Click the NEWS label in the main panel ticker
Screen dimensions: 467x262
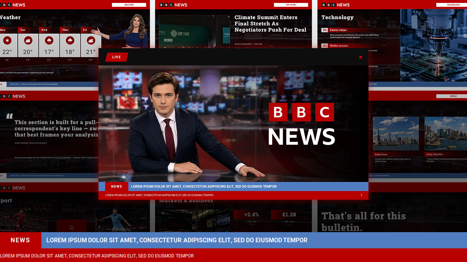pyautogui.click(x=117, y=186)
